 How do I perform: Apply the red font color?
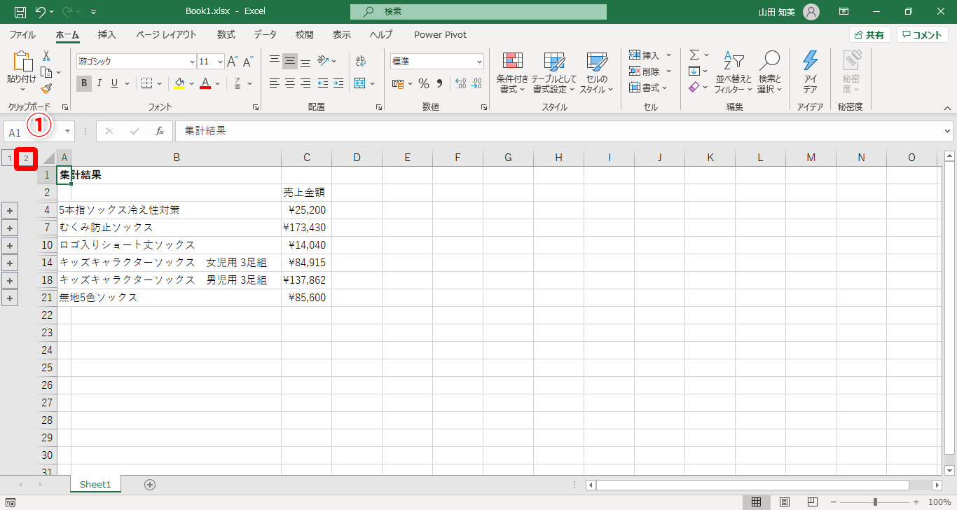coord(205,83)
